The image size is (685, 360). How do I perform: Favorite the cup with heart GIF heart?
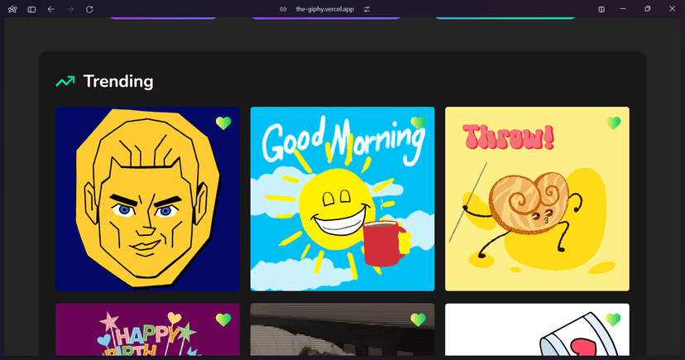tap(613, 319)
